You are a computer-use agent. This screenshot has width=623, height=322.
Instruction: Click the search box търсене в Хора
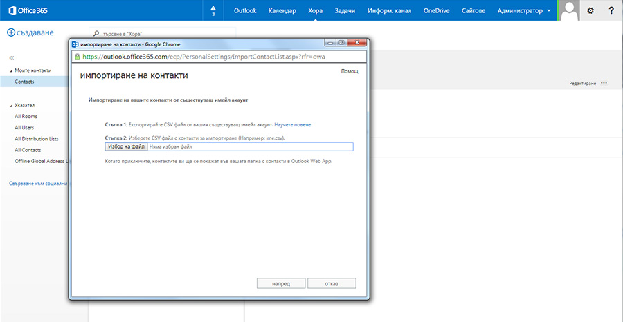pyautogui.click(x=162, y=34)
